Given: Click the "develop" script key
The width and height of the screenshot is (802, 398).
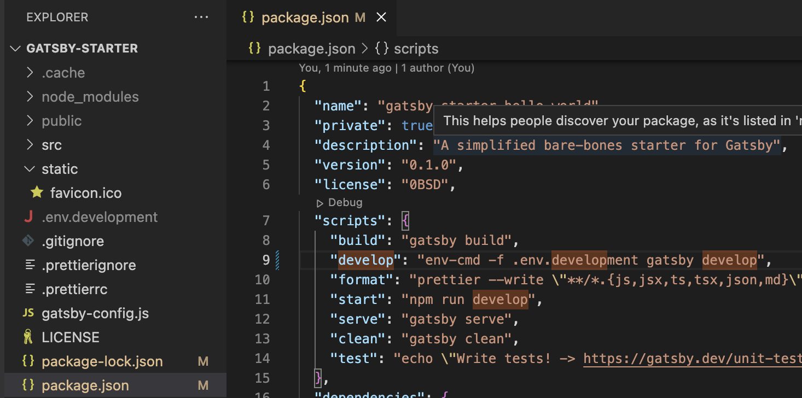Looking at the screenshot, I should tap(366, 260).
